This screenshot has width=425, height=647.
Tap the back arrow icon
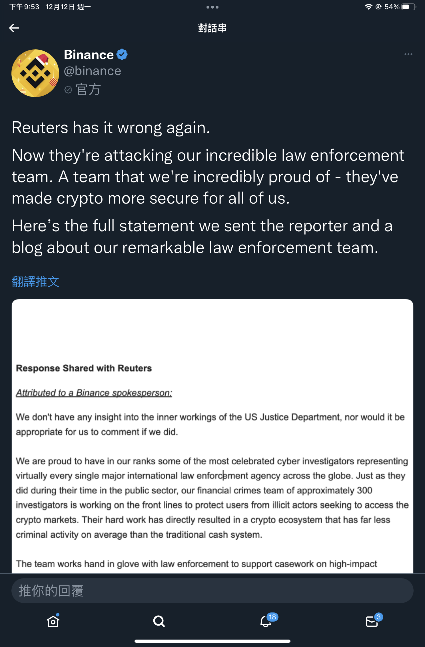click(x=14, y=28)
